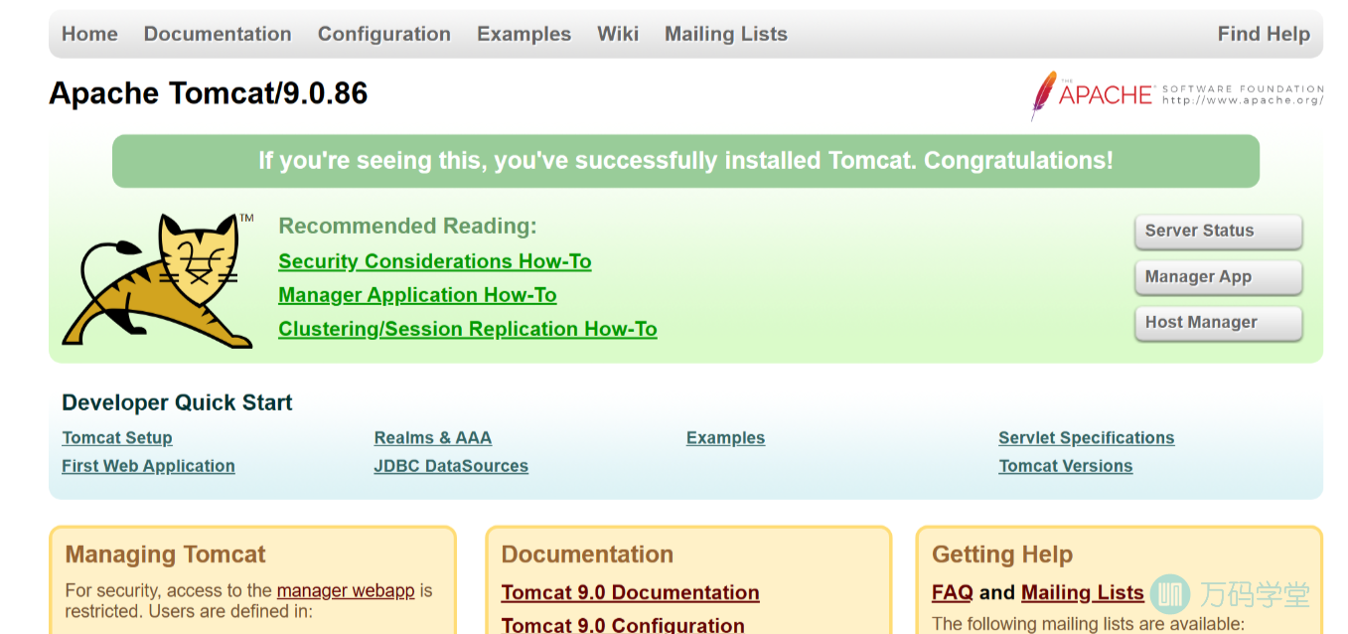Click the Recommended Reading heading
The width and height of the screenshot is (1348, 634).
point(407,227)
